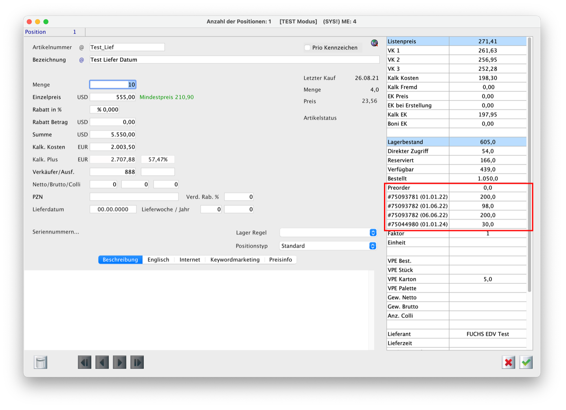Enable the Prio Kennzeichen checkbox

pos(307,48)
